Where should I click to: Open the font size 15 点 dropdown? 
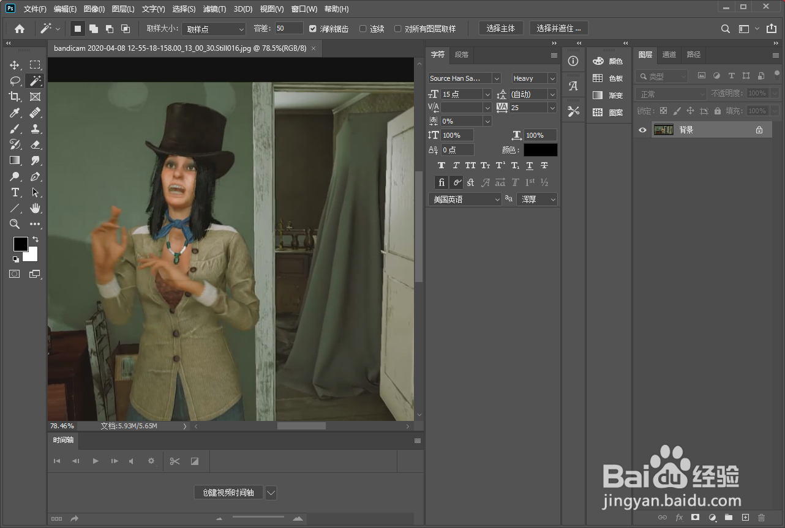[488, 94]
